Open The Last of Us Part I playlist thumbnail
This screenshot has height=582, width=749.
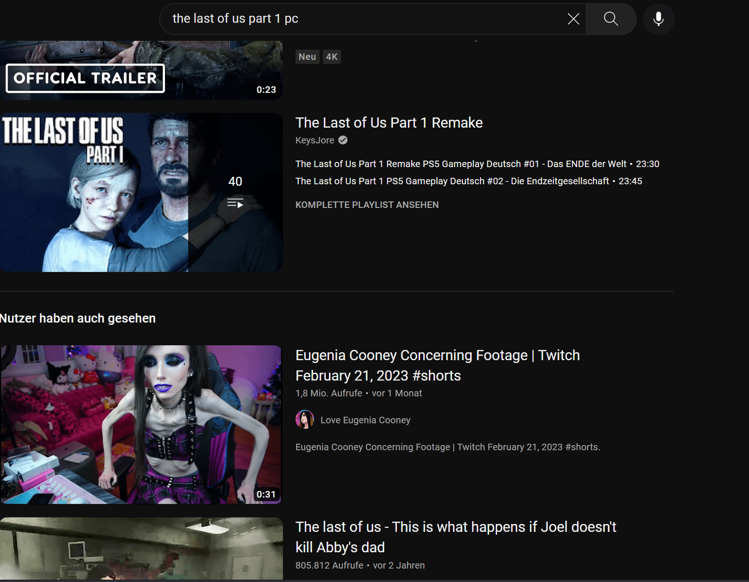pos(141,192)
